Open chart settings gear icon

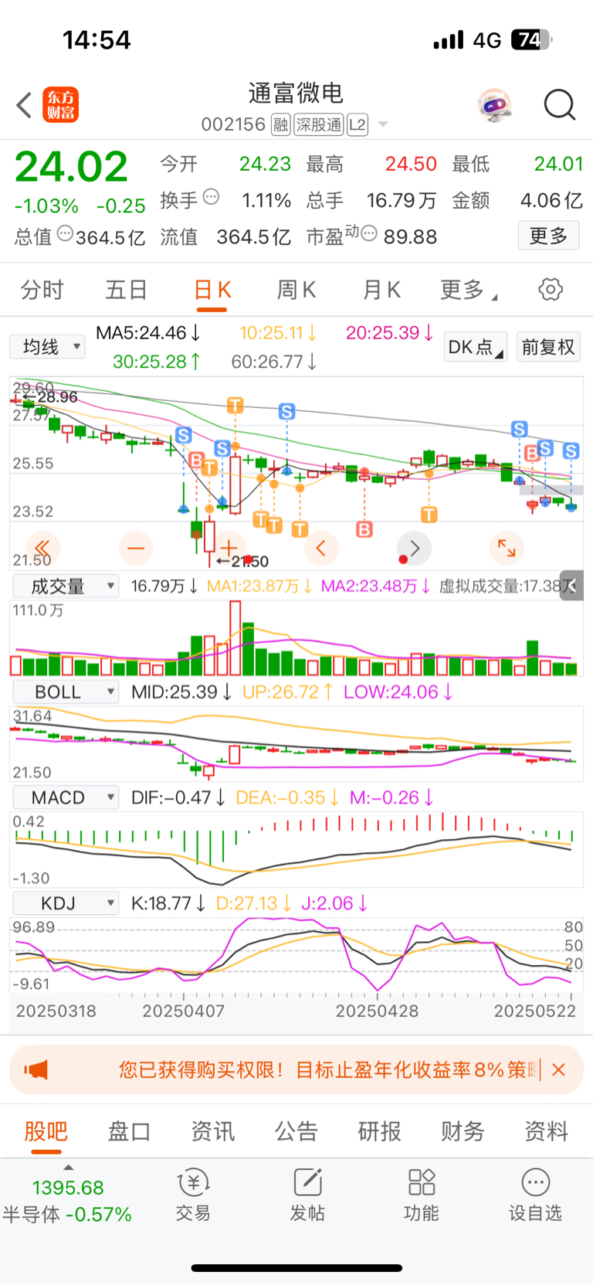tap(551, 290)
